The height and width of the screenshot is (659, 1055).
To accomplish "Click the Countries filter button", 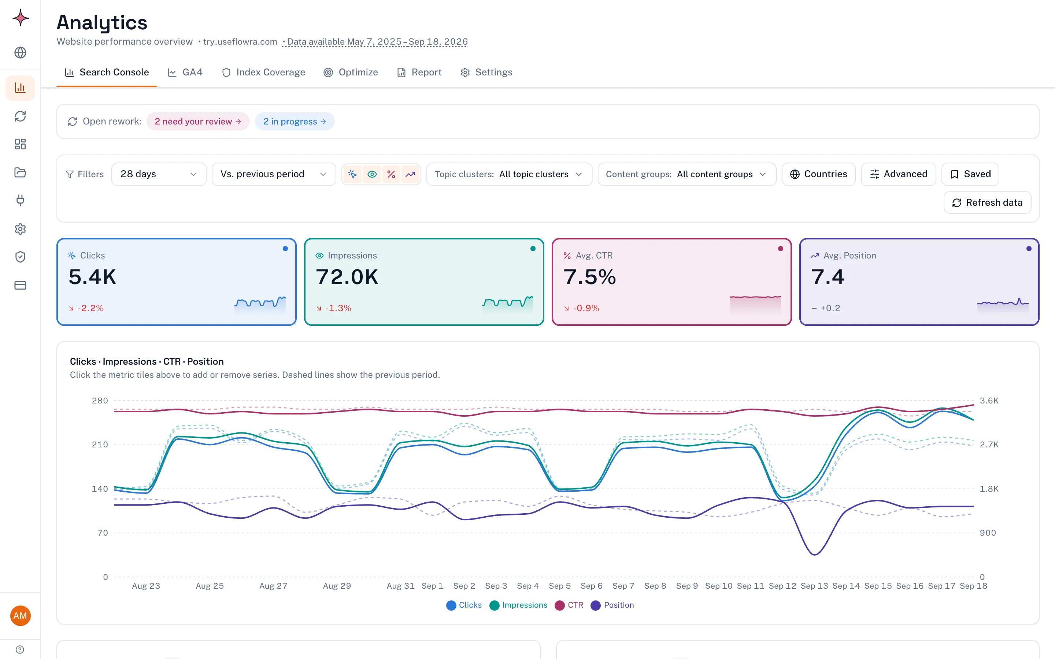I will coord(819,174).
